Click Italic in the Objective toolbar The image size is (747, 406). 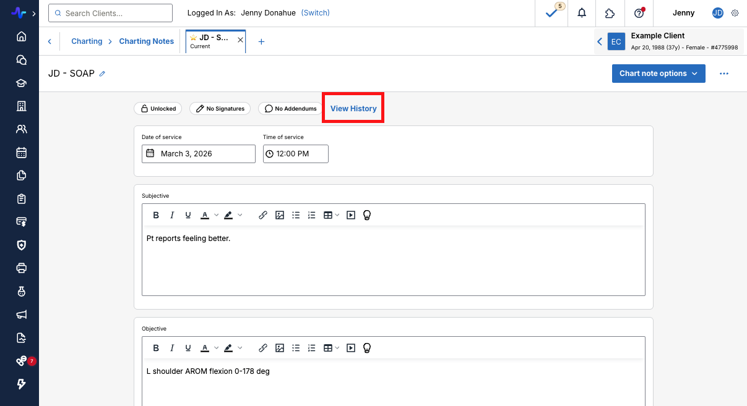[x=172, y=348]
